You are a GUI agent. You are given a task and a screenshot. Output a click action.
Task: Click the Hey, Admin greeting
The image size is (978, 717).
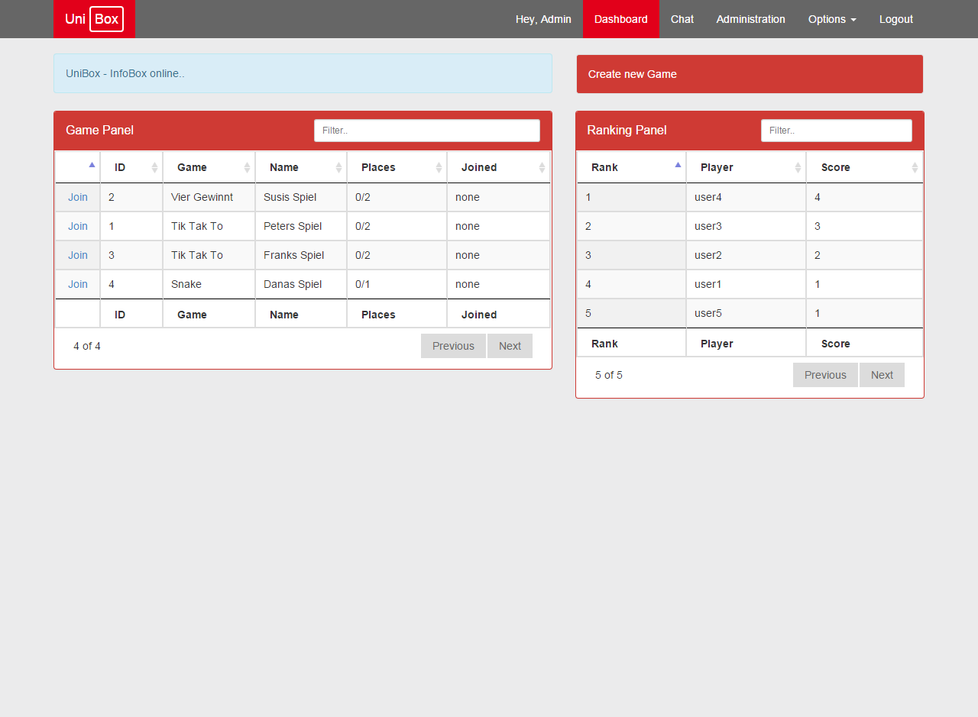(543, 19)
